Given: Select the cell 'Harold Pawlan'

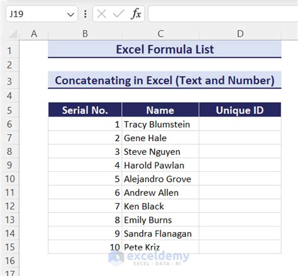Looking at the screenshot, I should coord(160,165).
